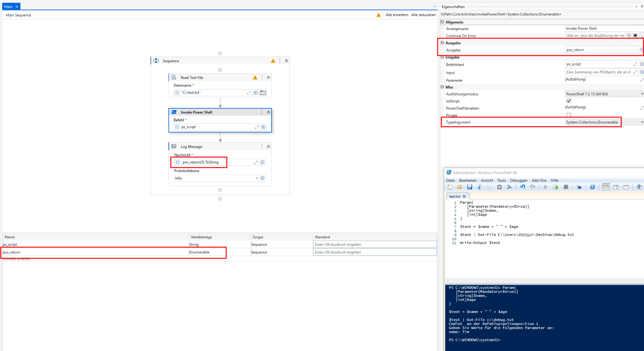The width and height of the screenshot is (644, 351).
Task: Enable the Private checkbox
Action: tap(569, 115)
